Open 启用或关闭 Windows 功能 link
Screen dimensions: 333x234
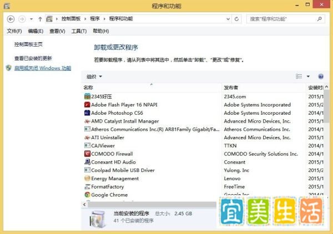pyautogui.click(x=43, y=68)
